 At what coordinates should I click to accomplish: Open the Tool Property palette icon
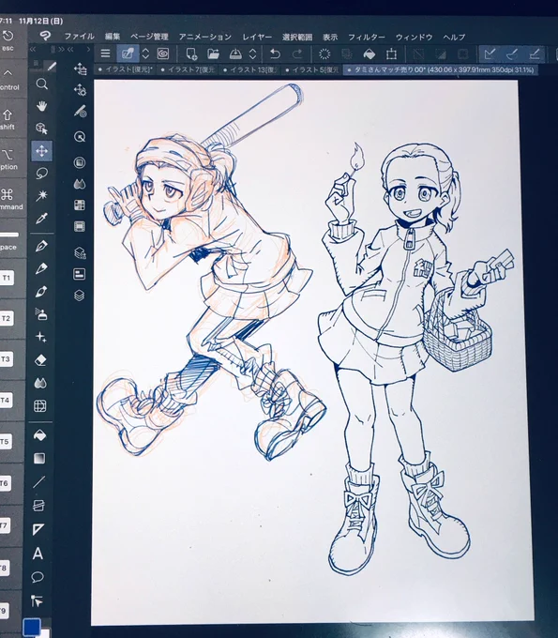coord(80,89)
